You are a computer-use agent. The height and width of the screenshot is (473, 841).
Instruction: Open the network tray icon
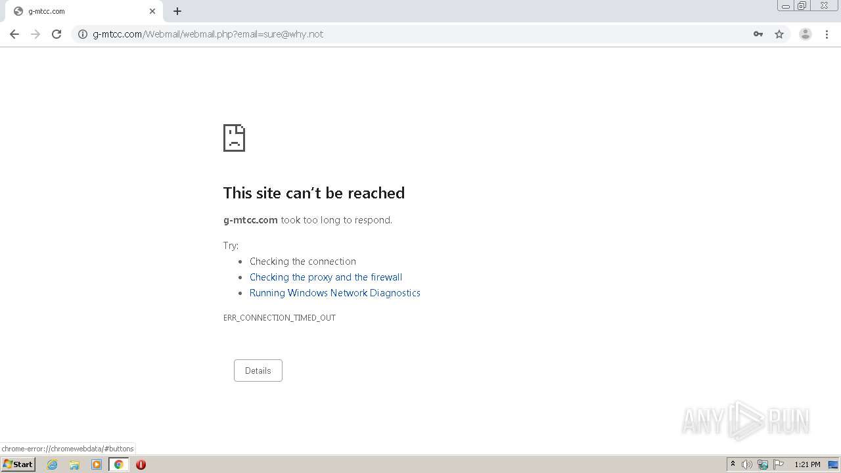(763, 464)
